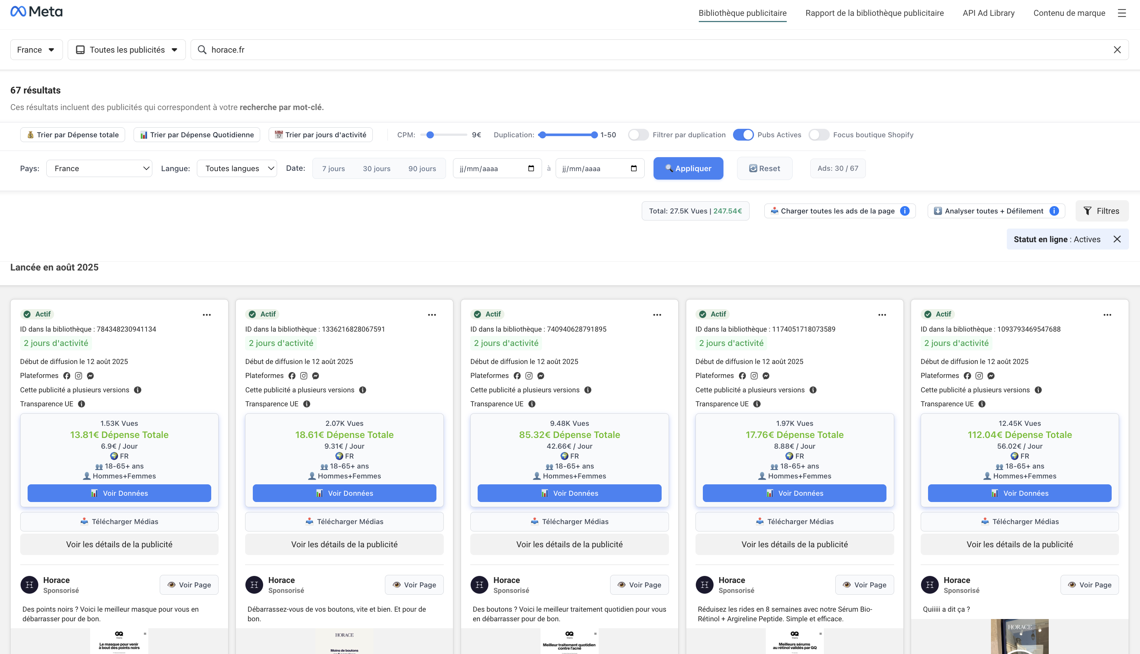Select 30 jours date range
This screenshot has height=654, width=1140.
377,169
